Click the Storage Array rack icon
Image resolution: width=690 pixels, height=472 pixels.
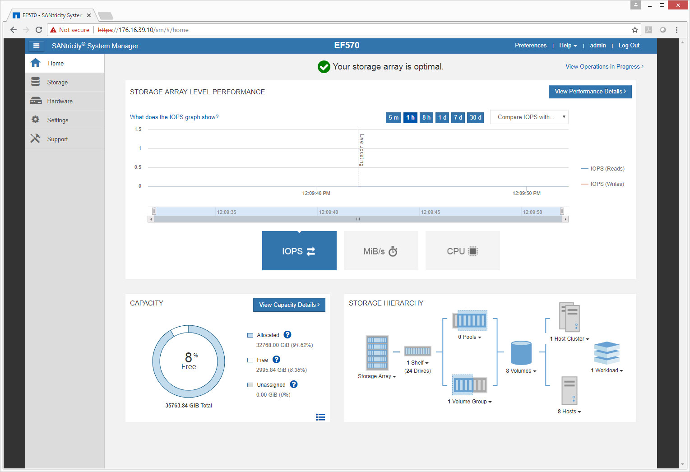pyautogui.click(x=377, y=353)
